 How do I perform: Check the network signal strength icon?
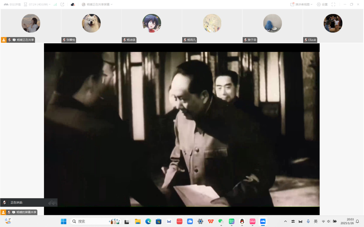(x=55, y=5)
